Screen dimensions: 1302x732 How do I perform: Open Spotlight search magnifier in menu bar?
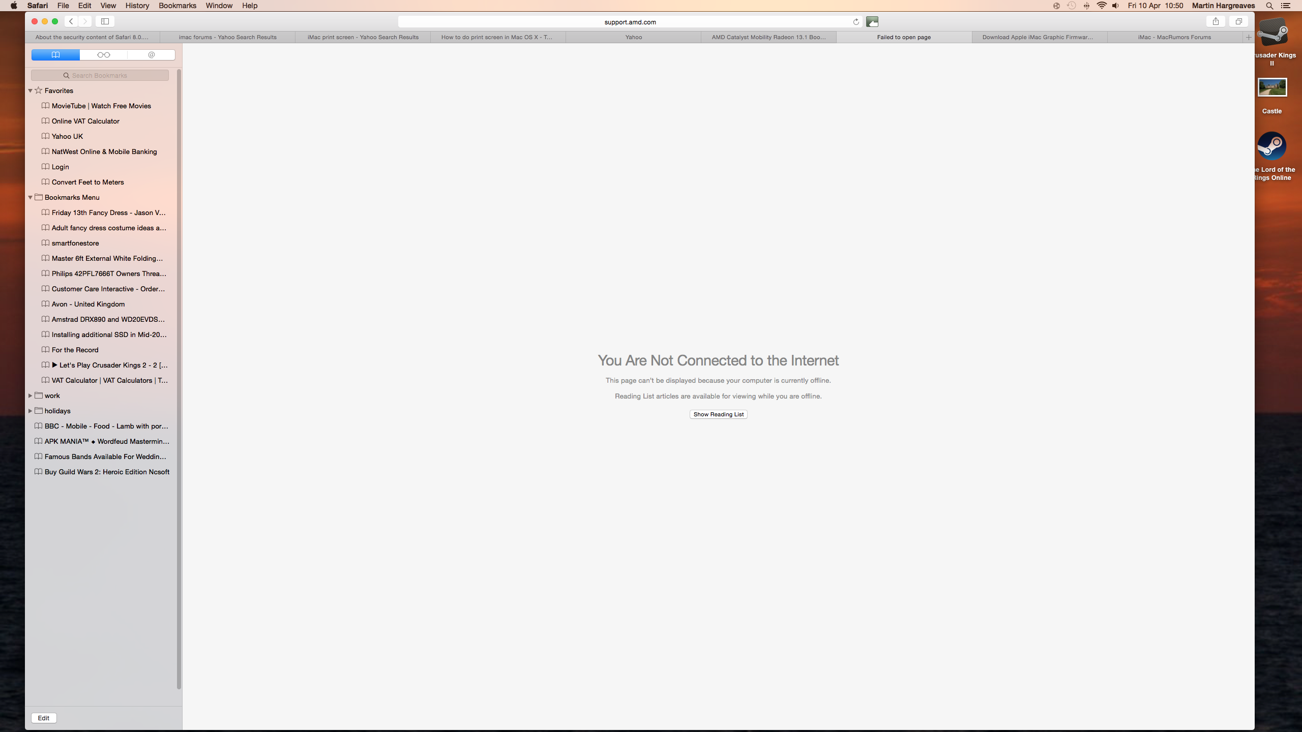pos(1269,6)
